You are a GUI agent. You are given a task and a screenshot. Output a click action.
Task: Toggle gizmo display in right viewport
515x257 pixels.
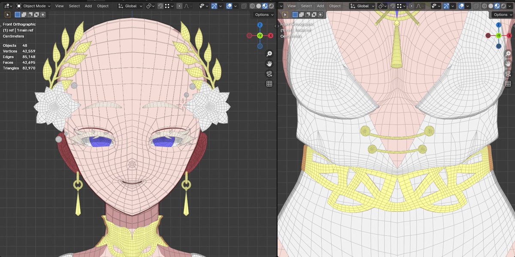pos(446,6)
